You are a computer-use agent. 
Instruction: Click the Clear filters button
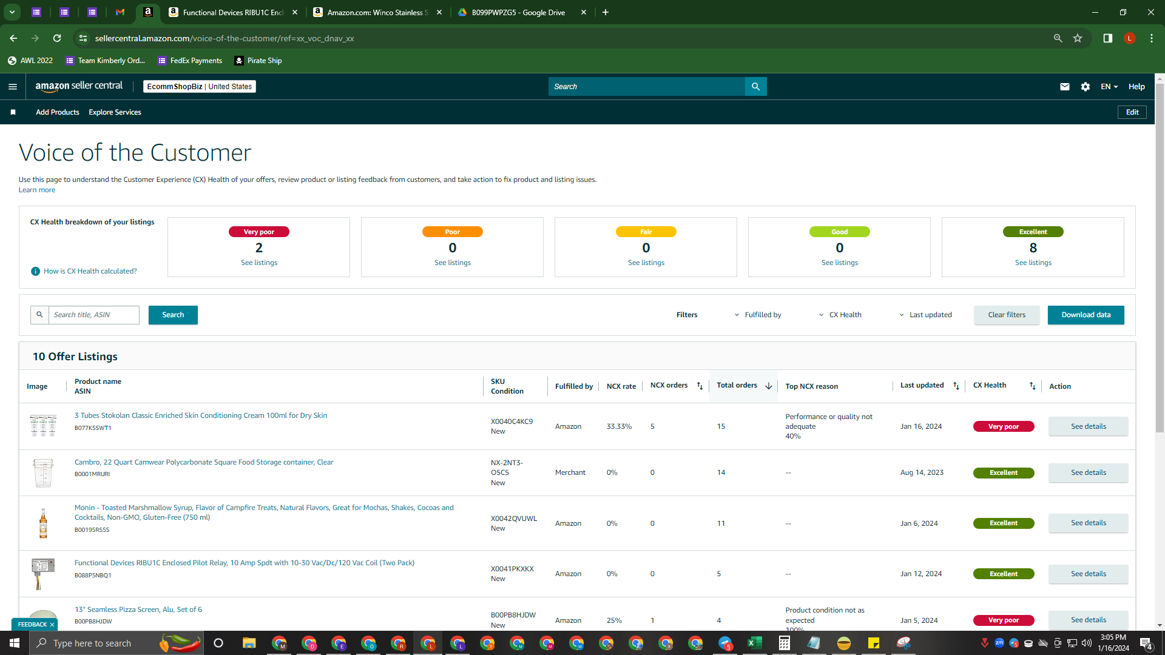pyautogui.click(x=1007, y=315)
